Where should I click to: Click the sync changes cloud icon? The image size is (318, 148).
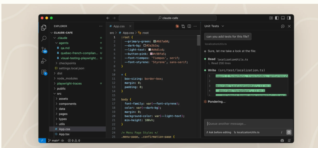tap(62, 141)
